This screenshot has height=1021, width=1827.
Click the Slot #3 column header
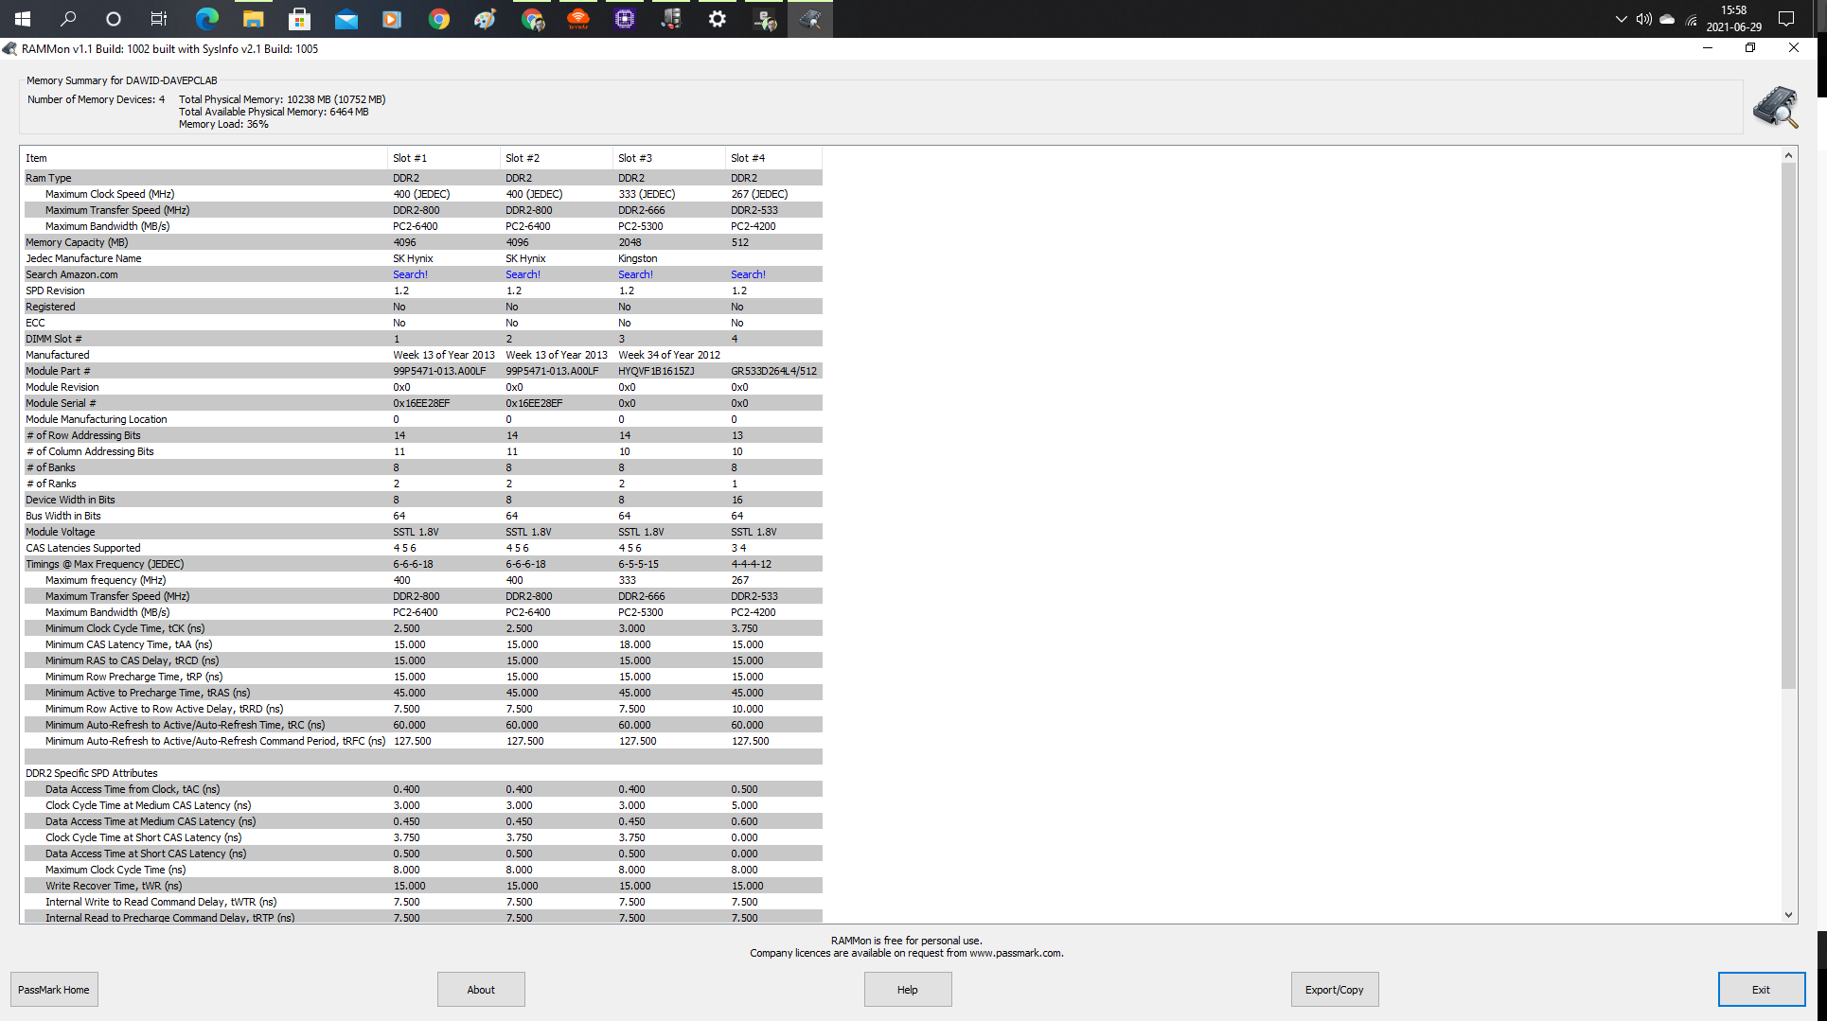[669, 158]
